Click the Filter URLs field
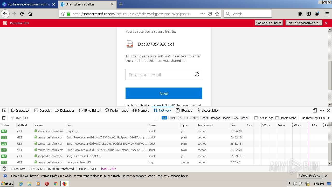332x187 pixels. point(80,118)
